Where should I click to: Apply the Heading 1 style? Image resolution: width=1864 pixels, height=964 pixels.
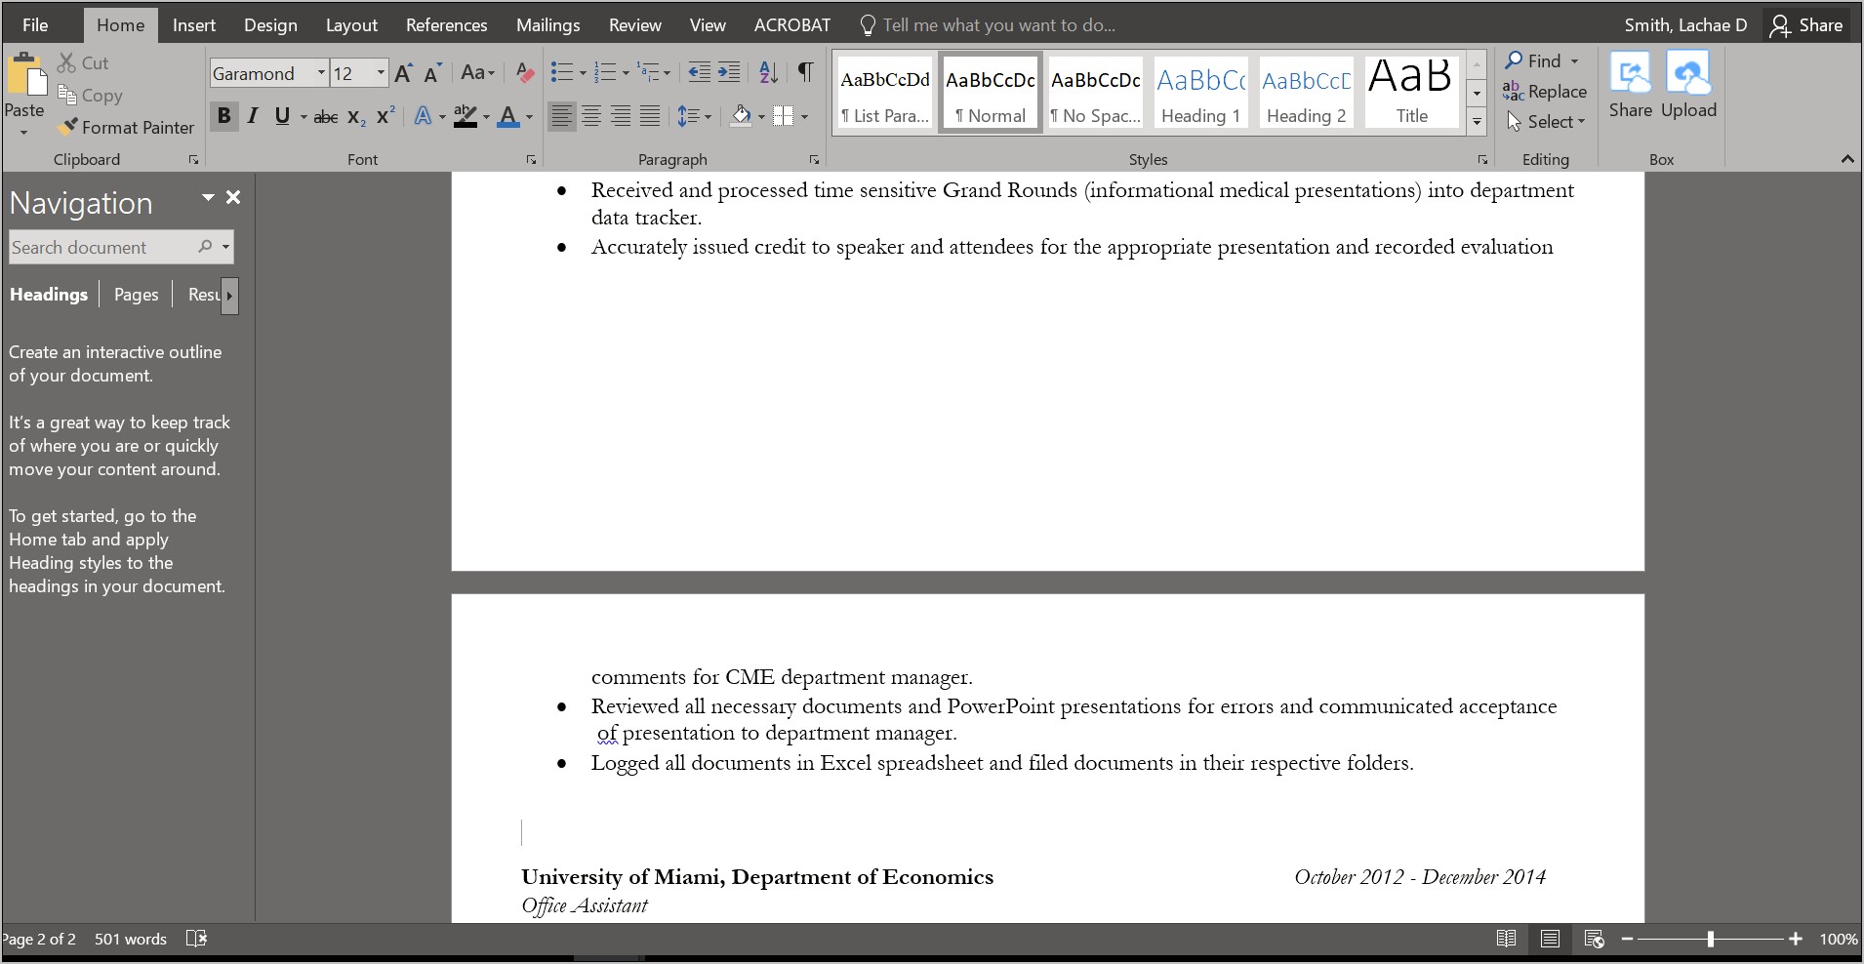coord(1201,91)
